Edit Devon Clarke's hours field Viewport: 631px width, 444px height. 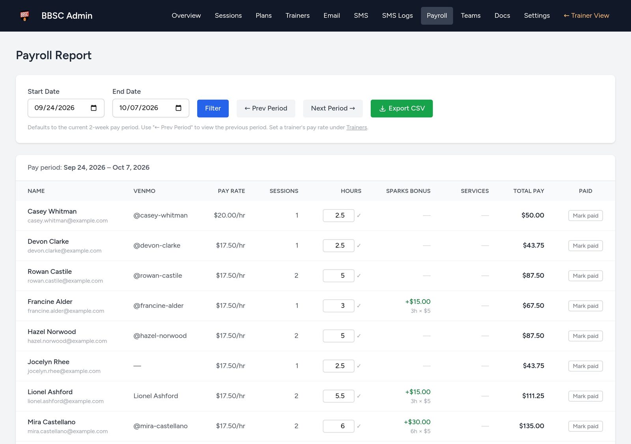(x=338, y=245)
